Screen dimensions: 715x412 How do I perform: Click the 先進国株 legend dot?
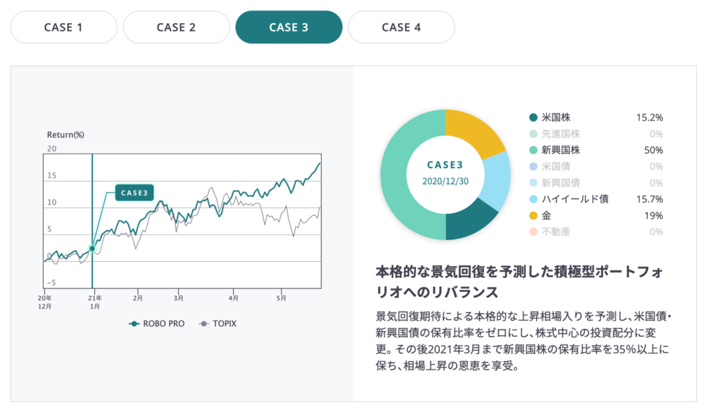pyautogui.click(x=533, y=133)
